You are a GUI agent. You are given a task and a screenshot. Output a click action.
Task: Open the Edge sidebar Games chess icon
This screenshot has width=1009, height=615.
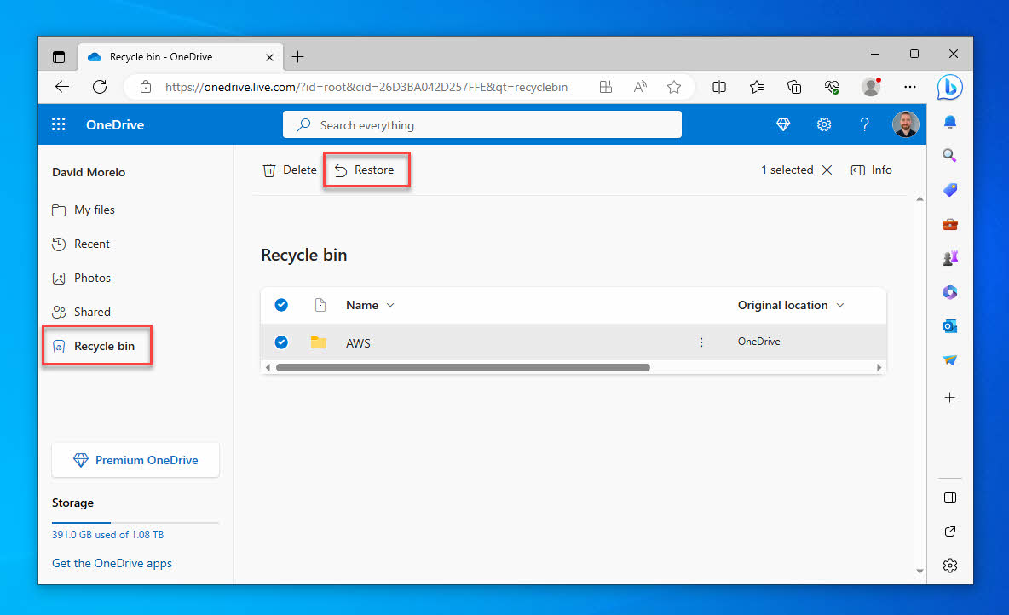(x=950, y=258)
